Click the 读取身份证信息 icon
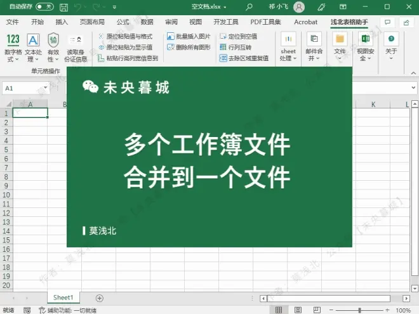 [76, 48]
